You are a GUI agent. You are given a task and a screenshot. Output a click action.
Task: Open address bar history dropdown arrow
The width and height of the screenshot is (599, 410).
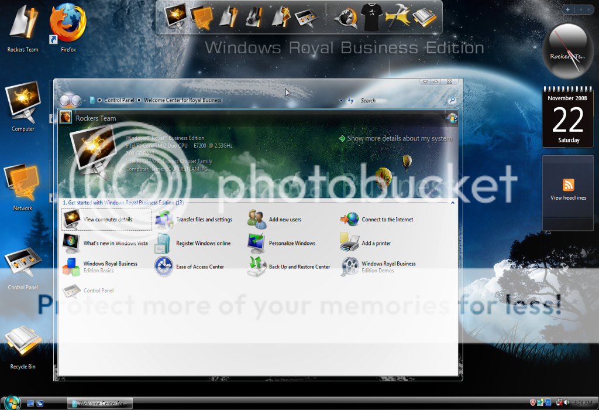pos(341,101)
